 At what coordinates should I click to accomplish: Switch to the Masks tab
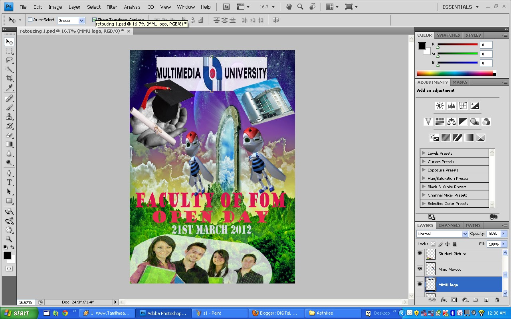click(460, 82)
